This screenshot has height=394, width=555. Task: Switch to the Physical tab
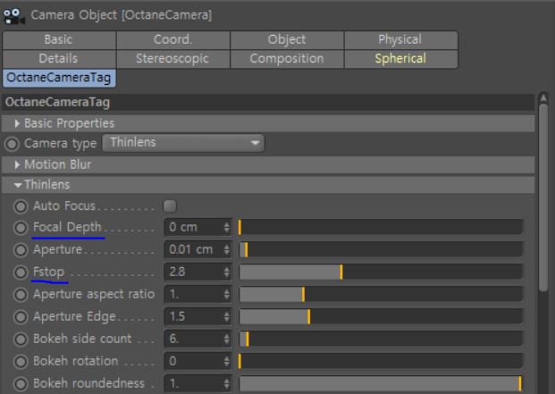pyautogui.click(x=400, y=39)
